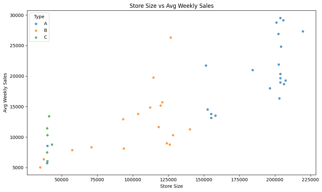Click the 225000 x-axis tick label

point(310,180)
